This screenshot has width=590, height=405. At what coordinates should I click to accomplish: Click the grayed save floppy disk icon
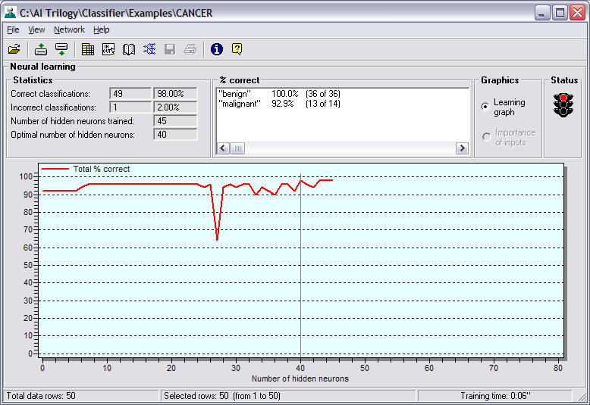pos(170,49)
